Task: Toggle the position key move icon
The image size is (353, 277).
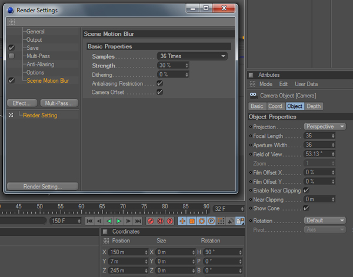Action: [182, 221]
